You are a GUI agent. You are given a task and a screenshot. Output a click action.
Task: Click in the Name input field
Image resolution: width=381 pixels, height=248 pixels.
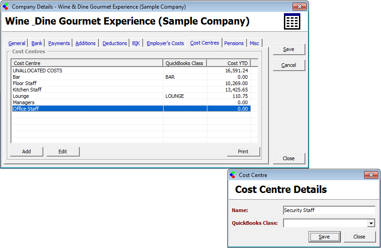pyautogui.click(x=329, y=210)
